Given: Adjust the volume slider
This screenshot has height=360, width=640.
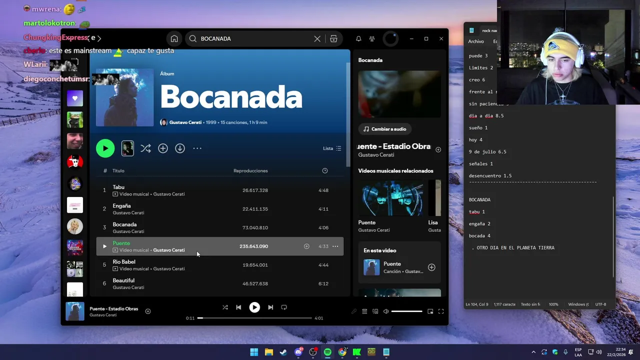Looking at the screenshot, I should [x=406, y=311].
